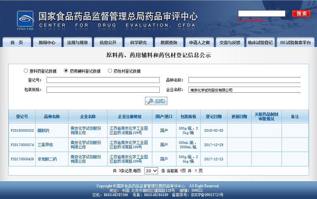
Task: Go to BE试验备案平台 tab
Action: (295, 42)
